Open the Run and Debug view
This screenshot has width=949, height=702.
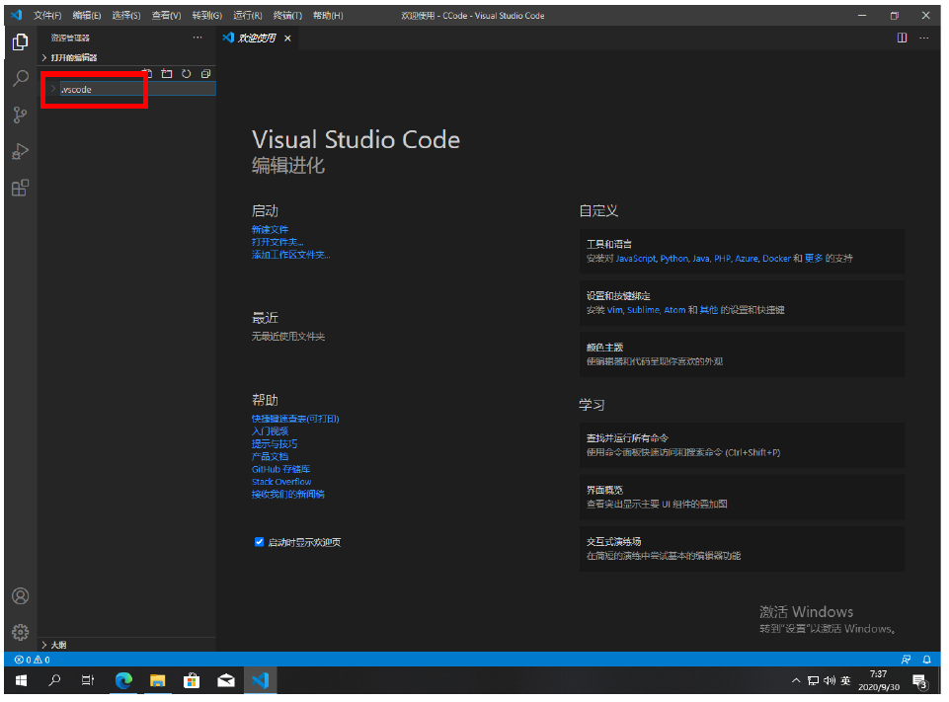point(19,151)
